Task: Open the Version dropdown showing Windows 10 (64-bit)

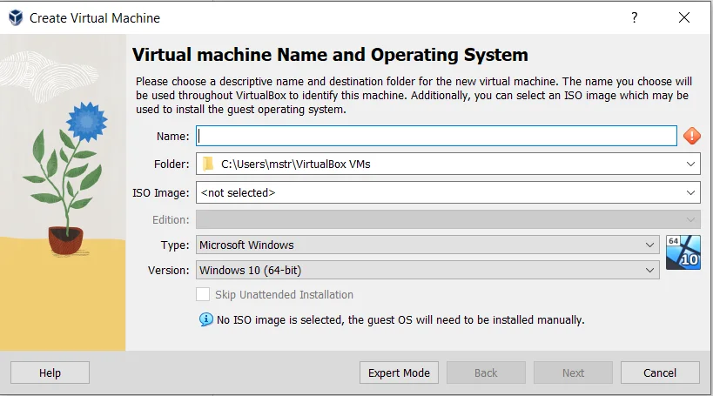Action: tap(427, 270)
